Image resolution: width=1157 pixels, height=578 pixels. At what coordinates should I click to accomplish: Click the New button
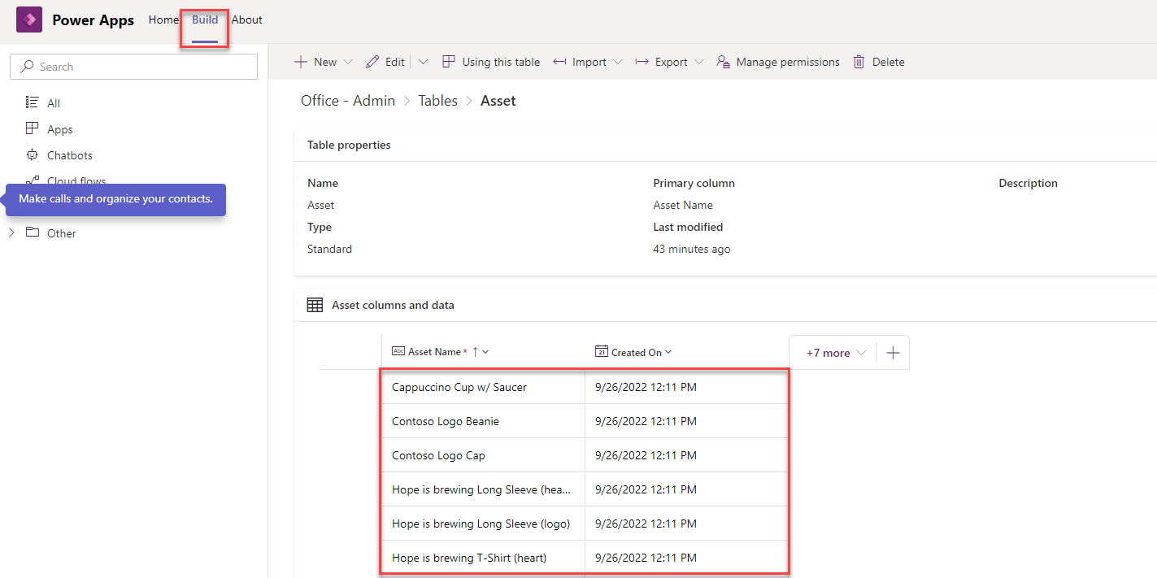tap(324, 62)
